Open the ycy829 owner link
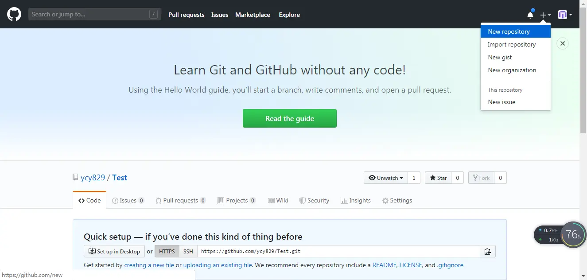The image size is (587, 280). [x=93, y=178]
